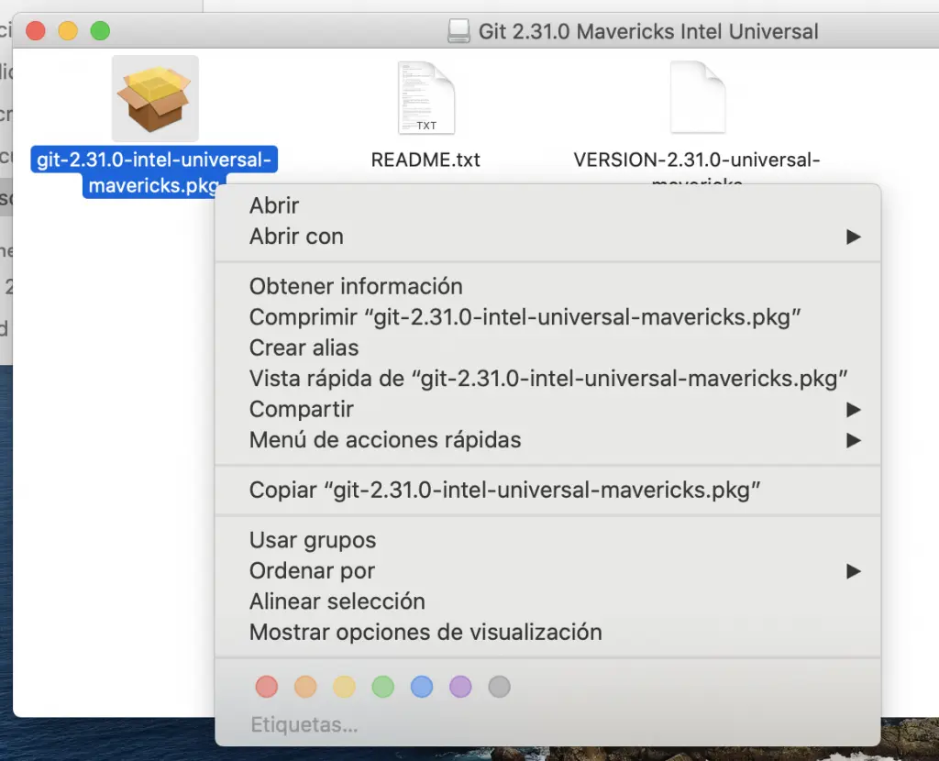Image resolution: width=939 pixels, height=761 pixels.
Task: Open the Ordenar por submenu
Action: click(x=547, y=570)
